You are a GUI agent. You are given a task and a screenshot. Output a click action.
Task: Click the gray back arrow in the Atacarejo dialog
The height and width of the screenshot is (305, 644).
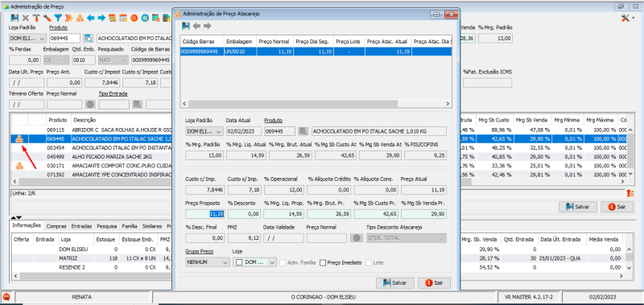click(196, 26)
